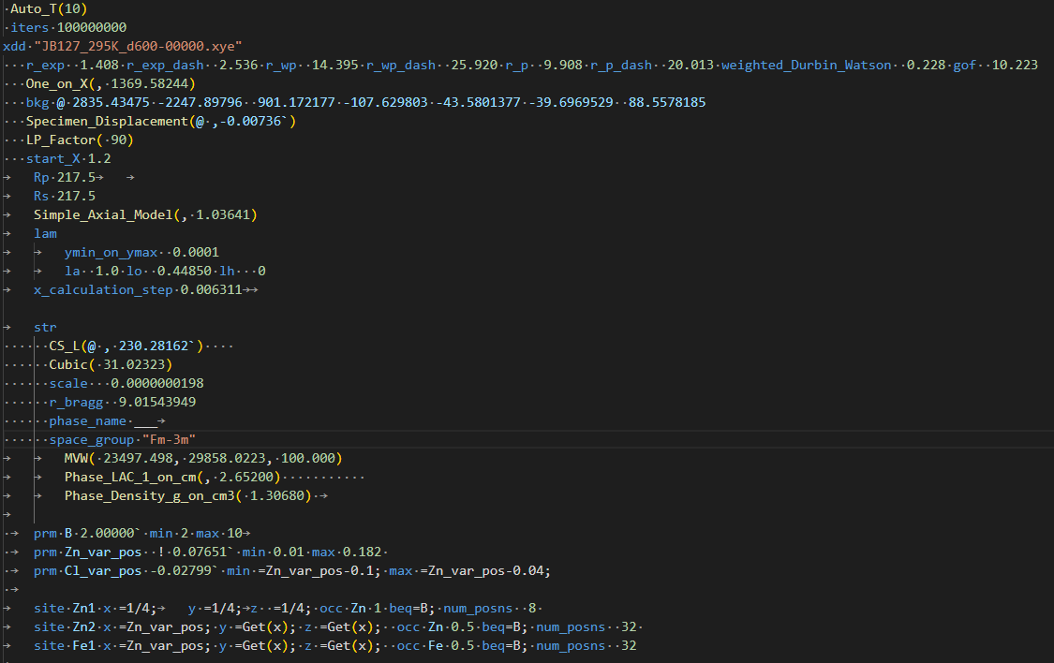Click the Cubic lattice parameter 31.02323
The width and height of the screenshot is (1054, 663).
pos(134,365)
